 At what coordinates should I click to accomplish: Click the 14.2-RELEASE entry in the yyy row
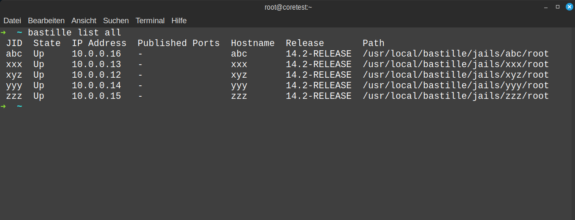(x=318, y=85)
